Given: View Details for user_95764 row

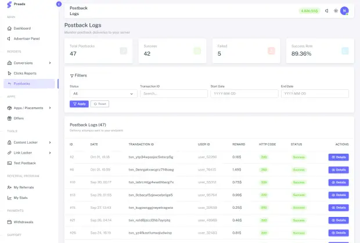Looking at the screenshot, I should 339,195.
